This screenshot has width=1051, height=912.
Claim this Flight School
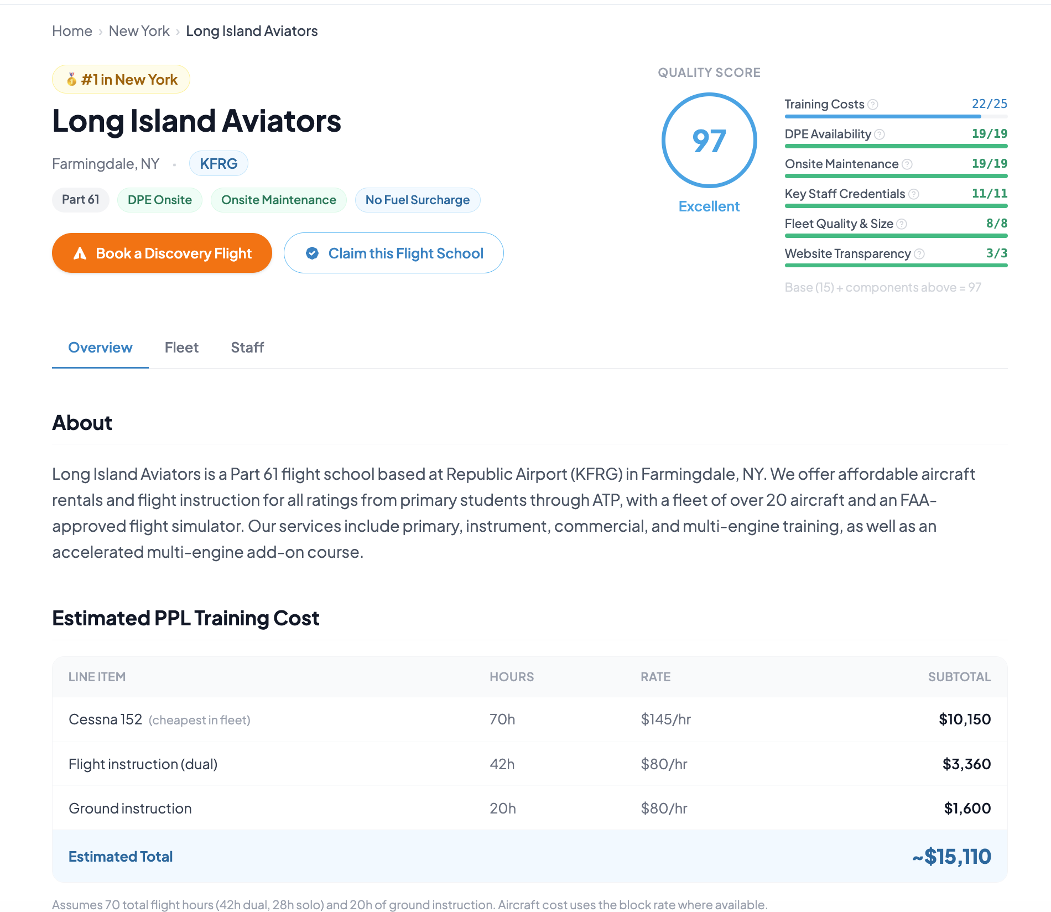point(394,253)
